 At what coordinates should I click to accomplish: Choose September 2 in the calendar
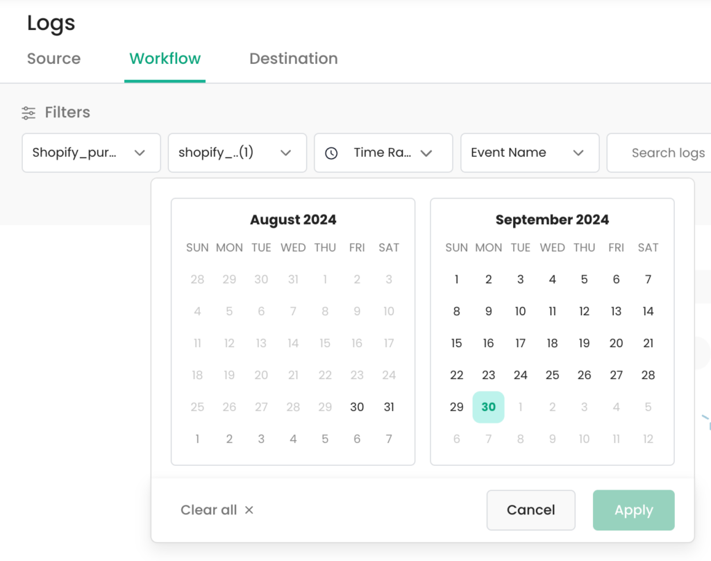[x=488, y=279]
